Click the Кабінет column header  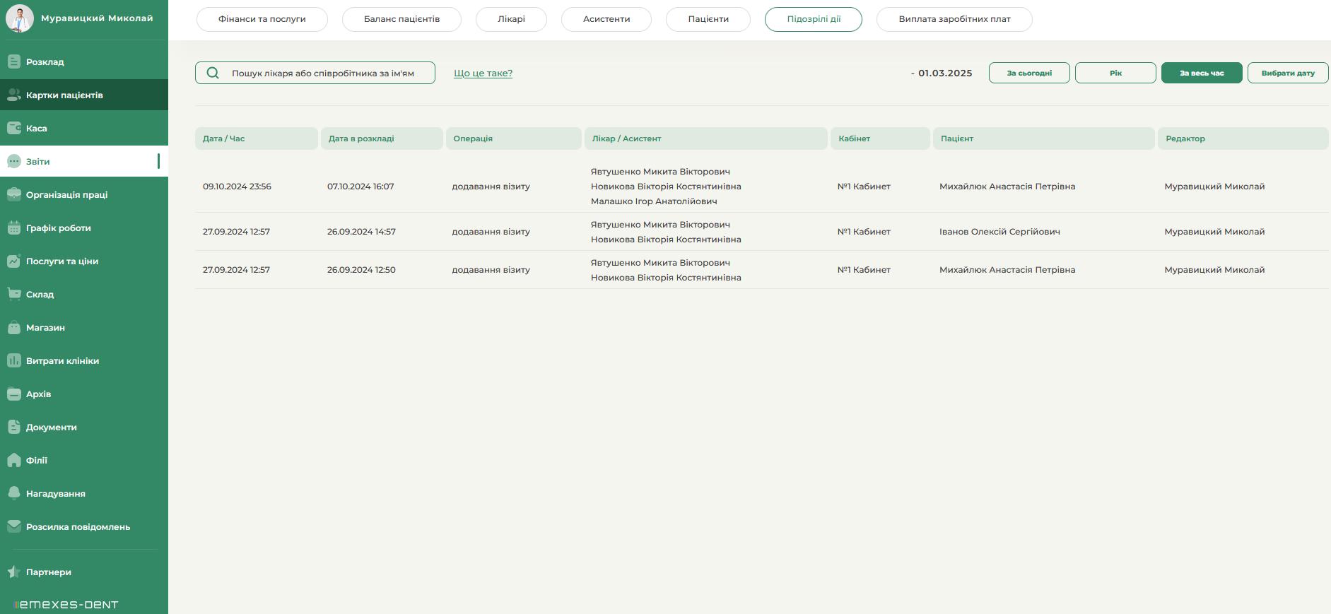tap(880, 138)
